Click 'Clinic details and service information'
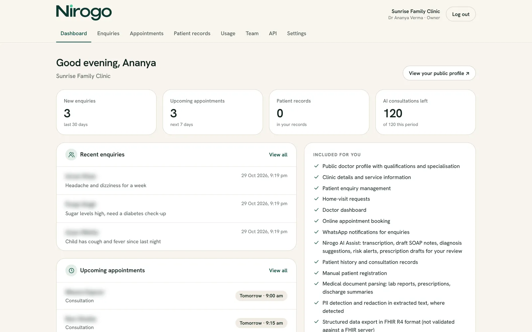This screenshot has height=332, width=532. coord(367,177)
